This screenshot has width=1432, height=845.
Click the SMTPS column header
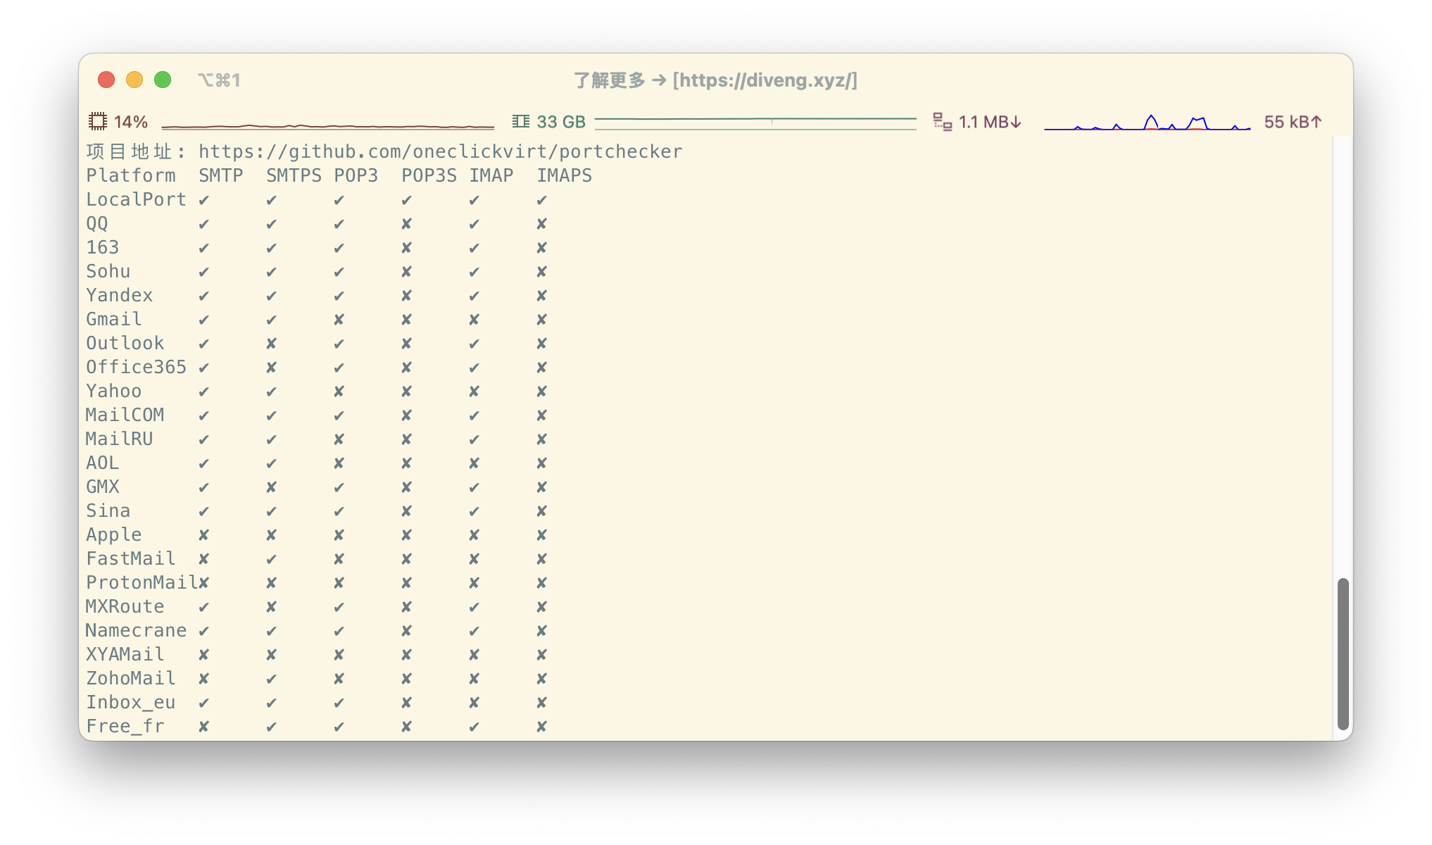[294, 175]
